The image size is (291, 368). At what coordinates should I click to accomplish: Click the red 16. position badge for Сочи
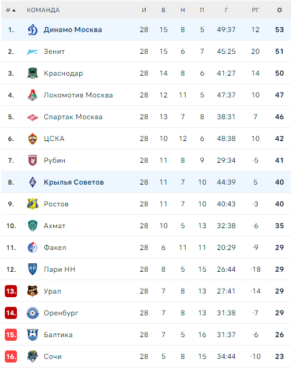point(11,356)
